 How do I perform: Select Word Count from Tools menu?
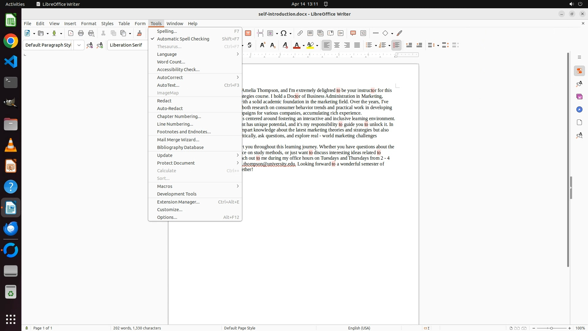click(171, 62)
